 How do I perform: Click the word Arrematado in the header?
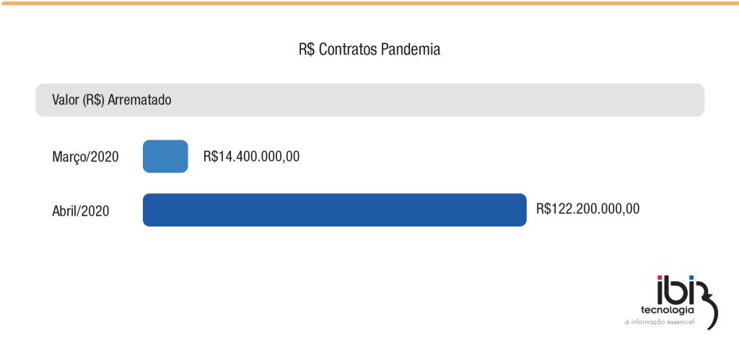(139, 100)
